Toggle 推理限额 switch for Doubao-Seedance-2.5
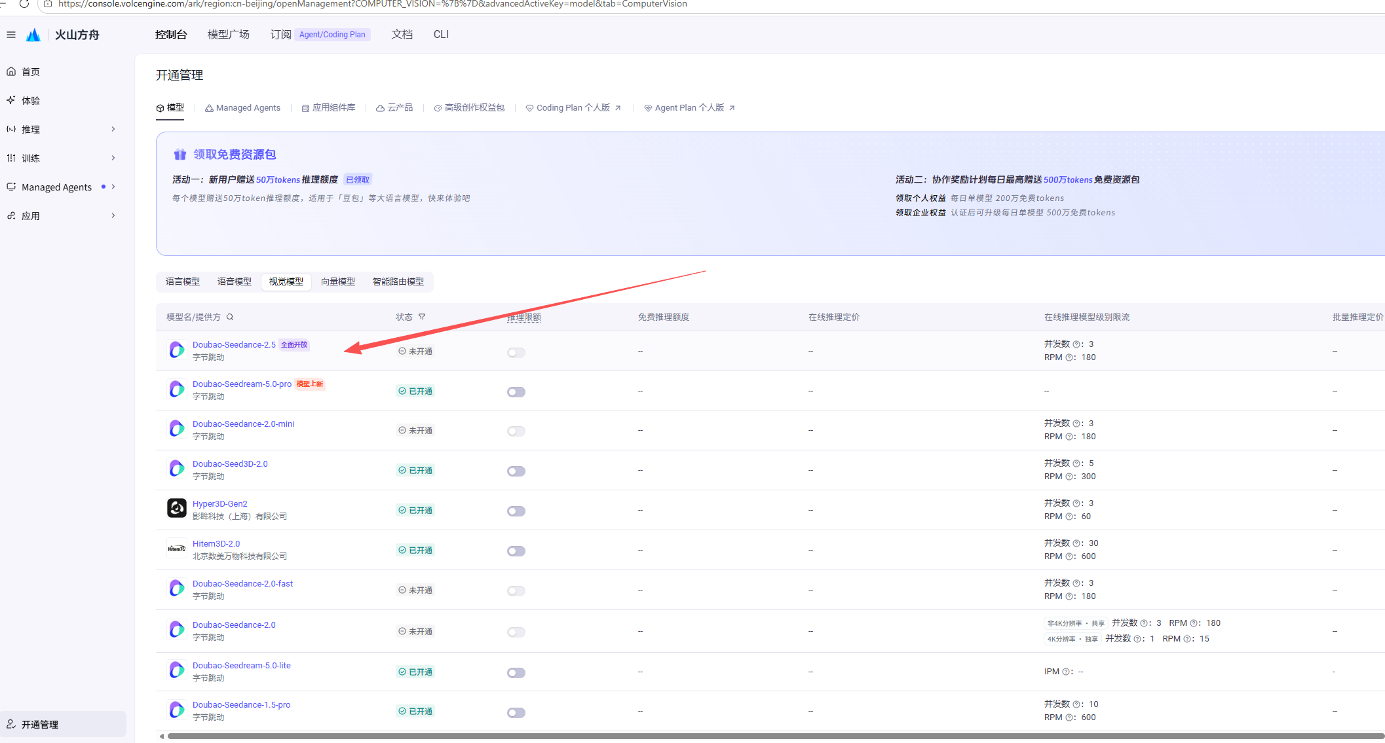 point(516,352)
